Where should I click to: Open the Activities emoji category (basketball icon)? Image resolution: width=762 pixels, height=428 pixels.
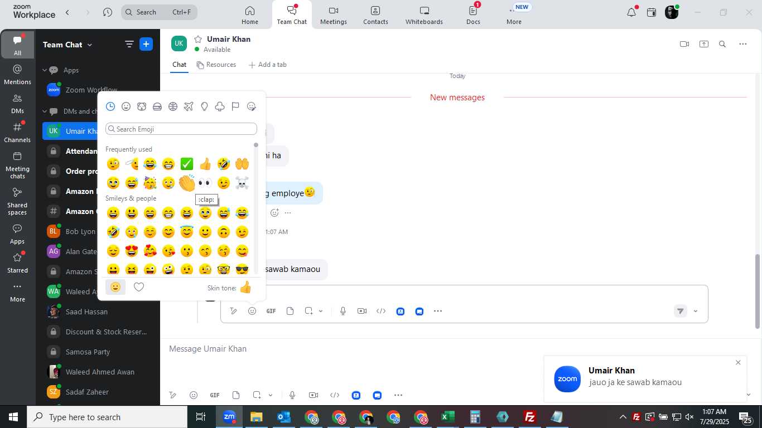click(173, 106)
